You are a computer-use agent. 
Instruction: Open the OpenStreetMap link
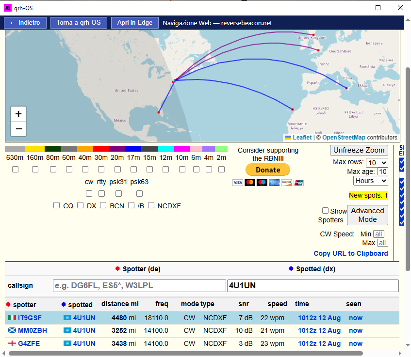344,138
